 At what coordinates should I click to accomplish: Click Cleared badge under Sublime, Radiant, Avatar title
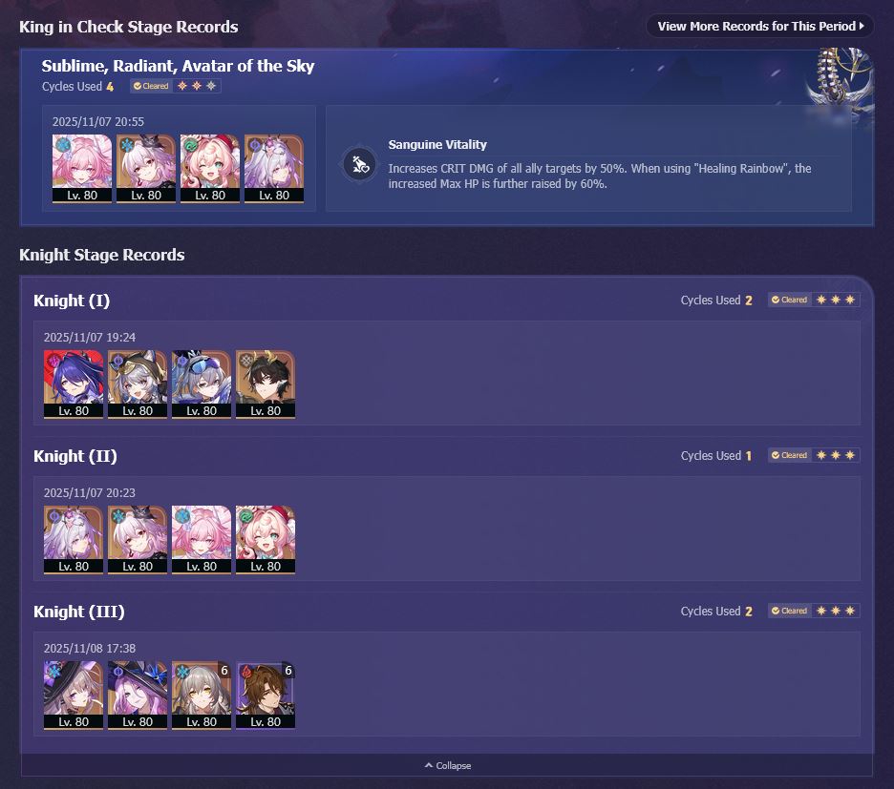point(151,86)
